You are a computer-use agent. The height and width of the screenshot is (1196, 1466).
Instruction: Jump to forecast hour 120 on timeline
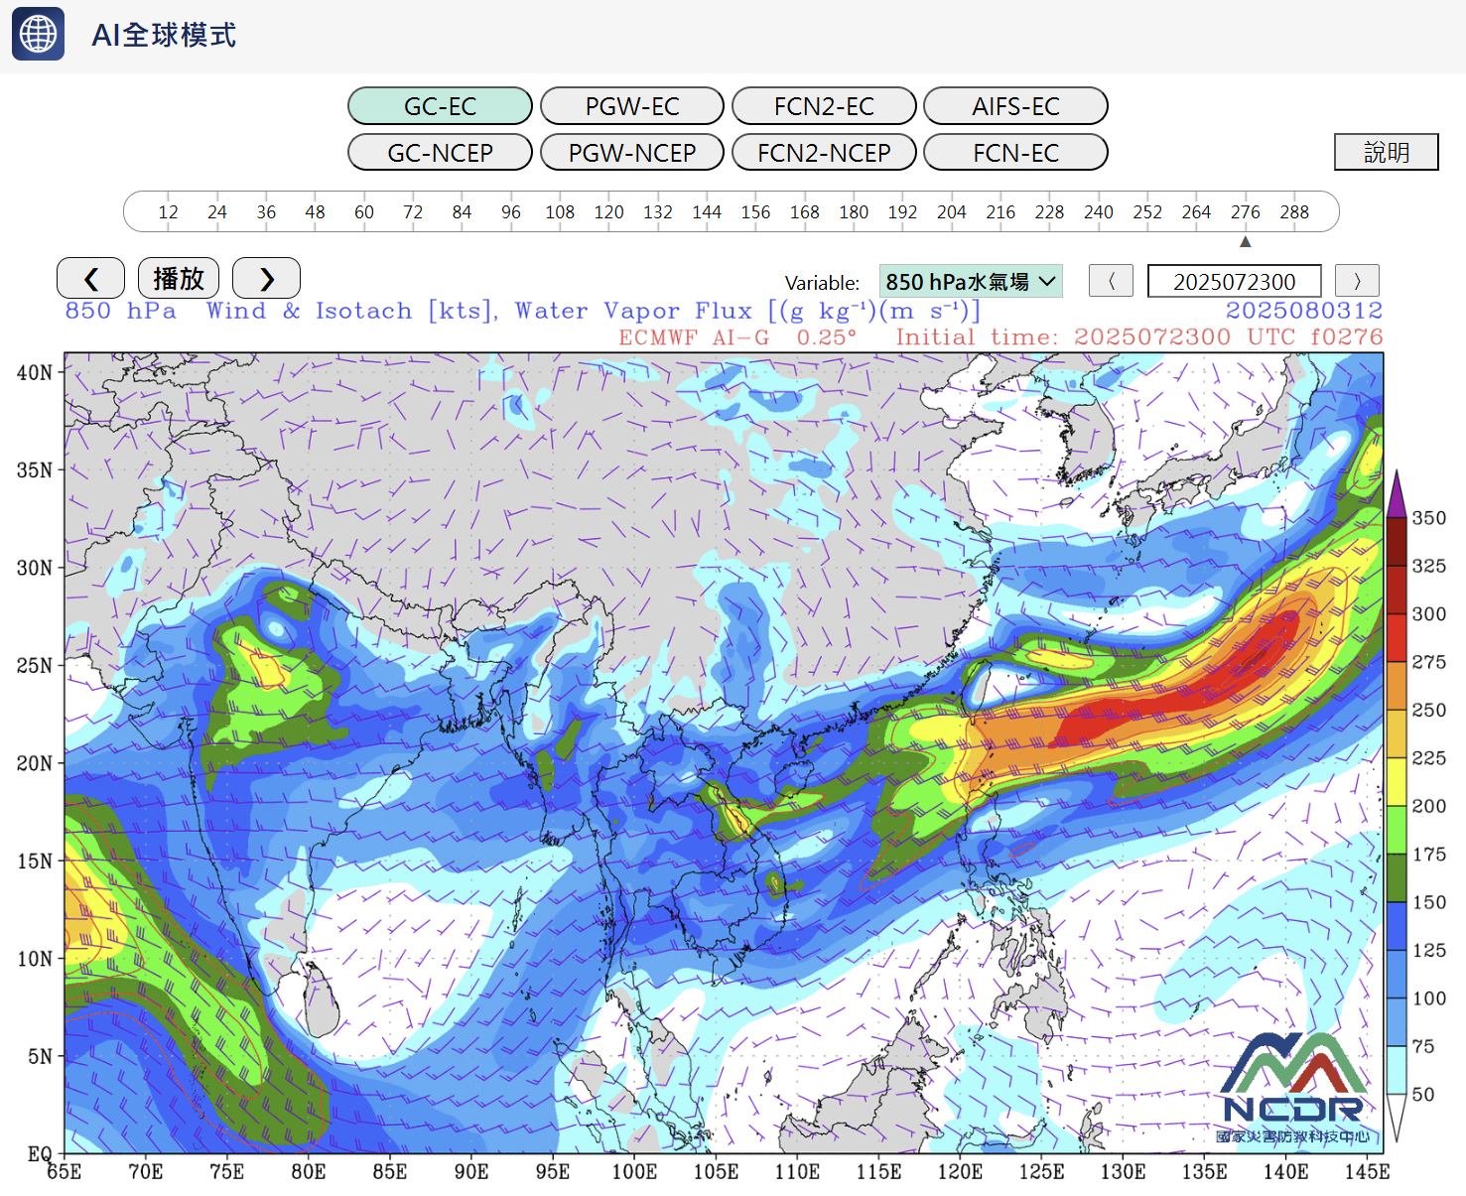tap(608, 212)
